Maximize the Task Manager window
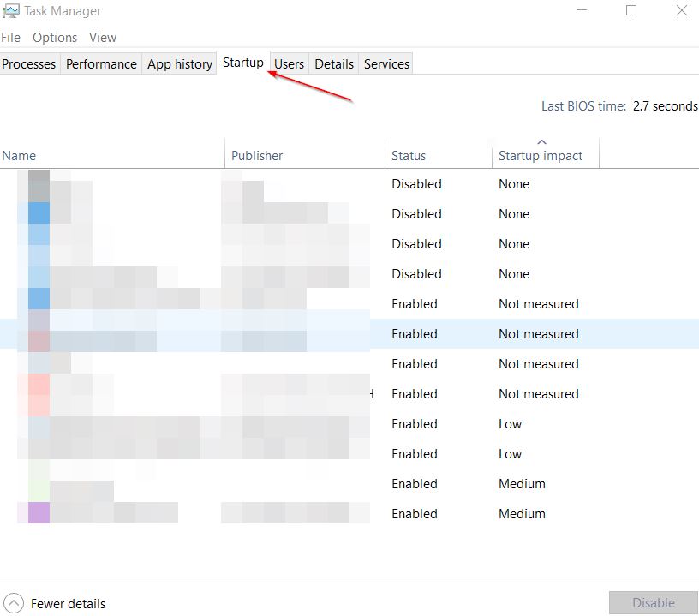The image size is (699, 616). [631, 10]
